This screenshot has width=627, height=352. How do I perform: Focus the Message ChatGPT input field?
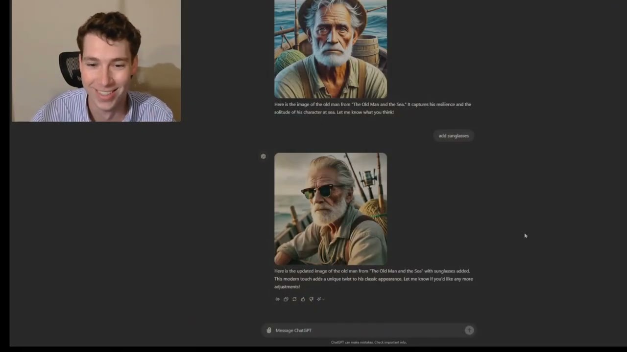[368, 330]
